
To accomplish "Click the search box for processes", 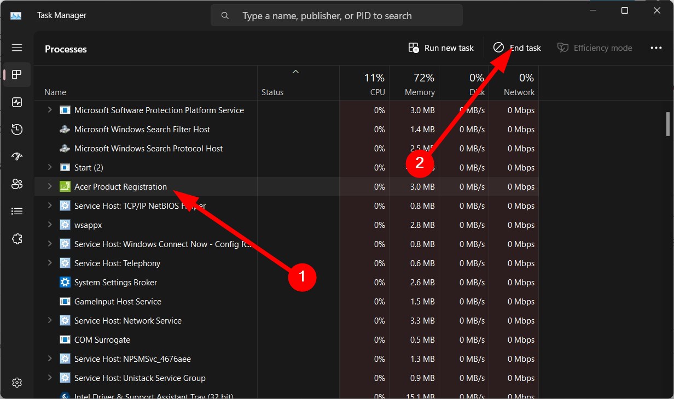I will (x=336, y=16).
